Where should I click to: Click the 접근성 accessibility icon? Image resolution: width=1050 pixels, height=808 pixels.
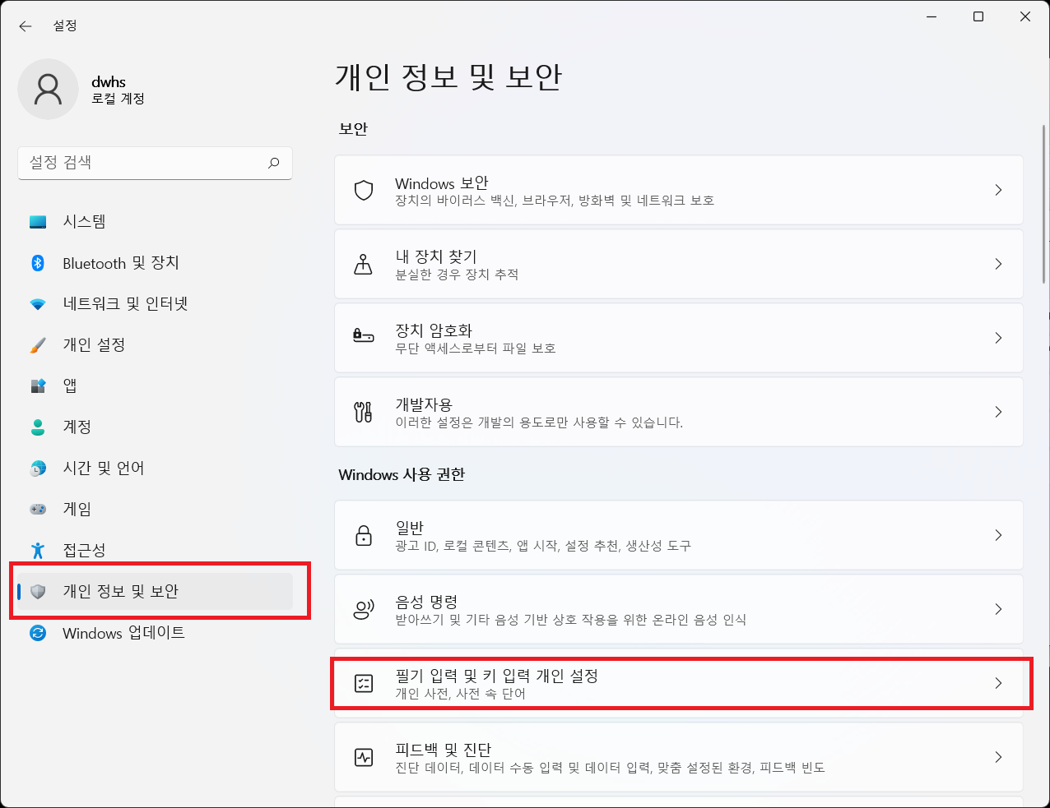coord(38,550)
